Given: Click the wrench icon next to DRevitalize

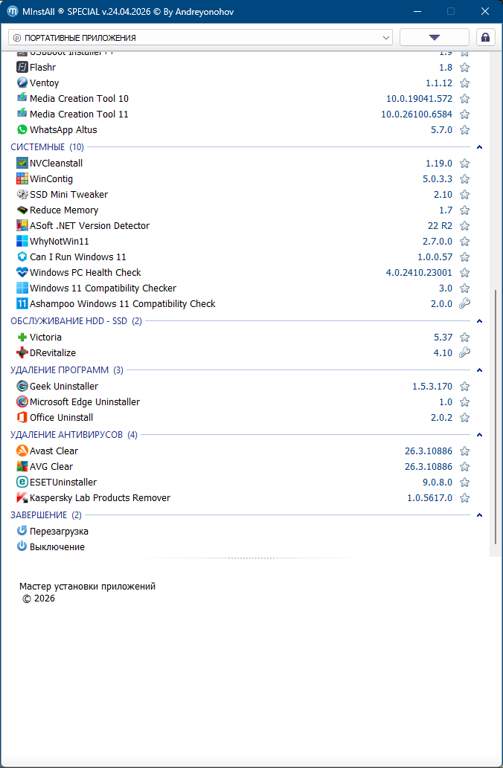Looking at the screenshot, I should coord(464,353).
